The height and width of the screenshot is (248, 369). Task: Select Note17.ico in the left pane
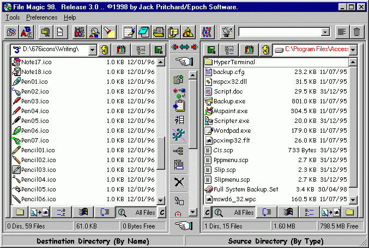tap(84, 62)
